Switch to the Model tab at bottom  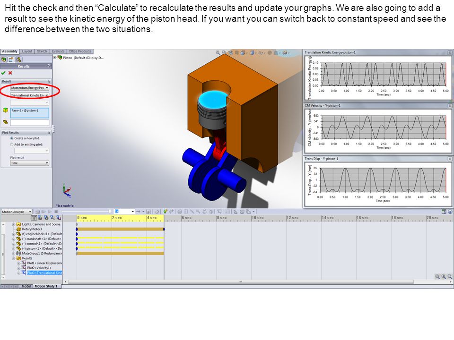[x=26, y=286]
